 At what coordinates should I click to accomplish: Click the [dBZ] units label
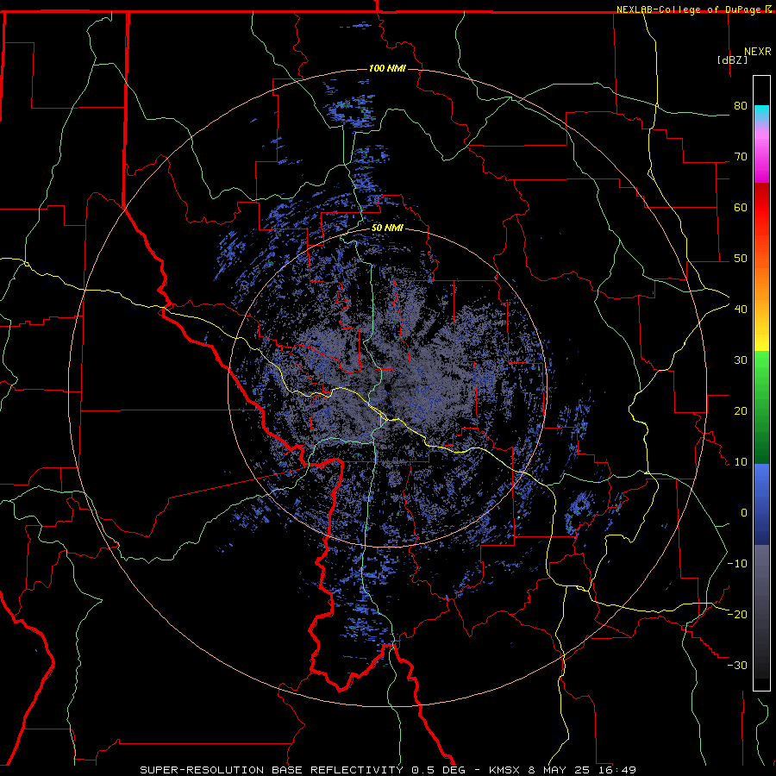pos(732,59)
